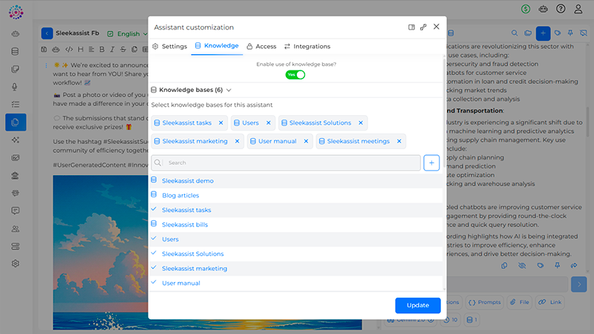Open the English language dropdown
The width and height of the screenshot is (594, 334).
127,33
